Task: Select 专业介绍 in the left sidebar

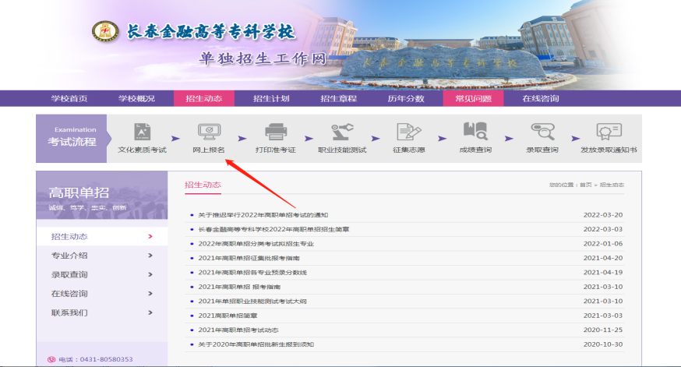Action: point(69,256)
